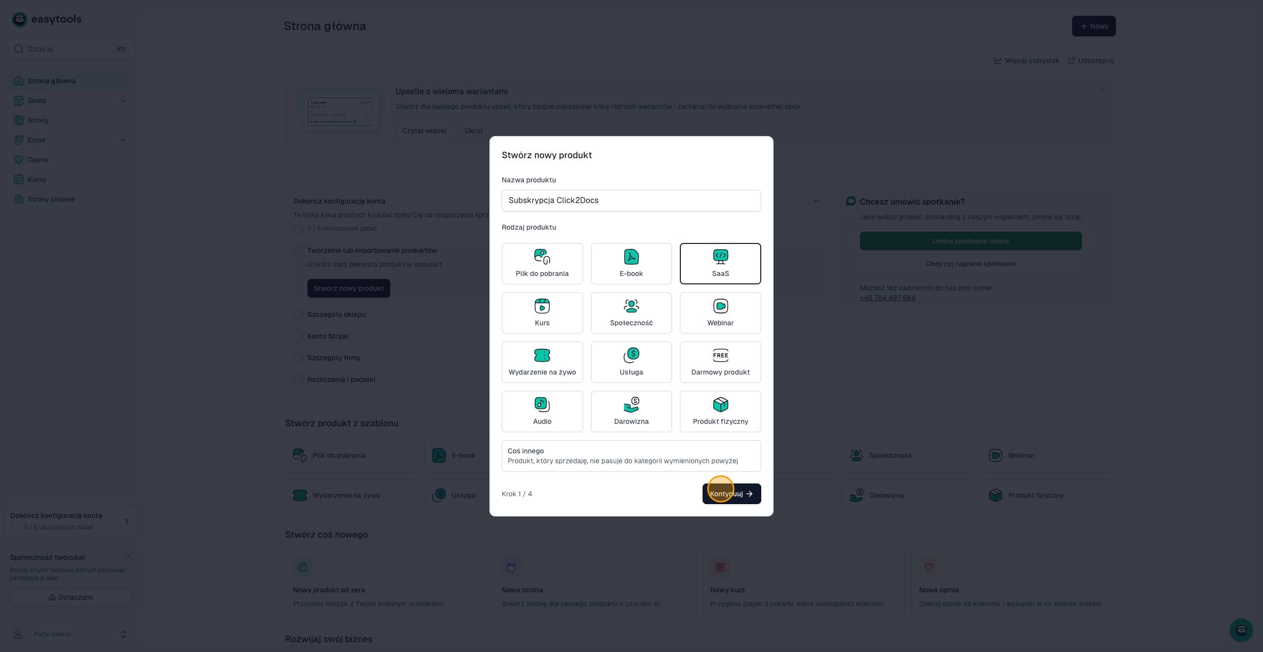This screenshot has height=652, width=1263.
Task: Open Strony prawne in sidebar
Action: click(71, 199)
